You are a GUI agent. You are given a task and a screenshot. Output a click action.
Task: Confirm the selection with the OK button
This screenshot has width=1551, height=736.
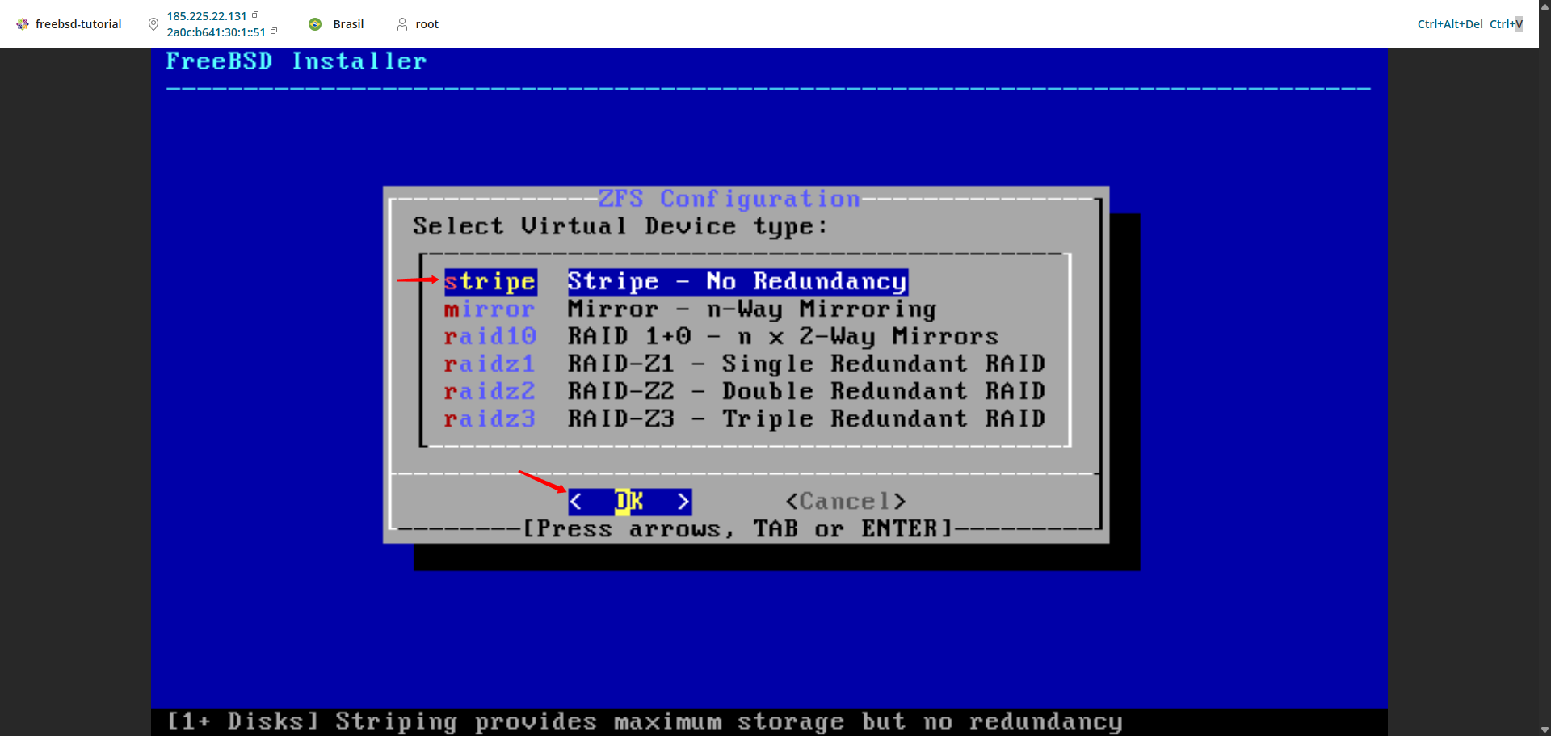pyautogui.click(x=630, y=502)
